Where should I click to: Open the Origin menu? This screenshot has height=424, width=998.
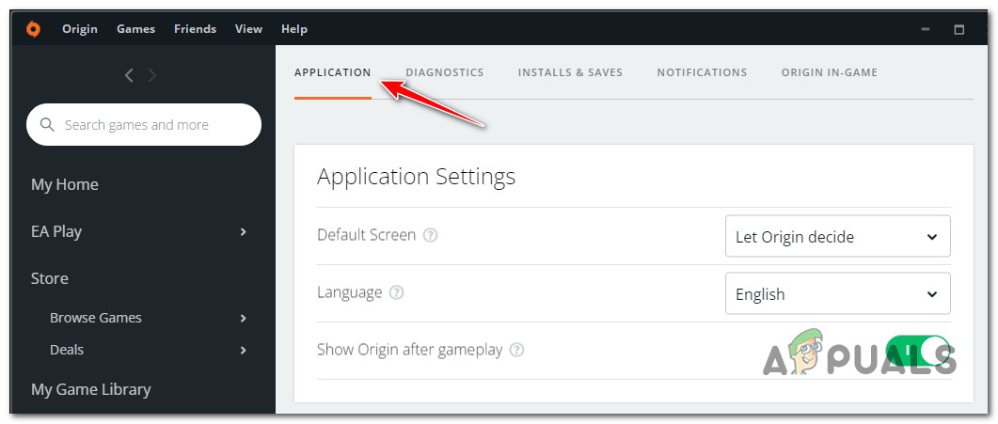pos(80,29)
